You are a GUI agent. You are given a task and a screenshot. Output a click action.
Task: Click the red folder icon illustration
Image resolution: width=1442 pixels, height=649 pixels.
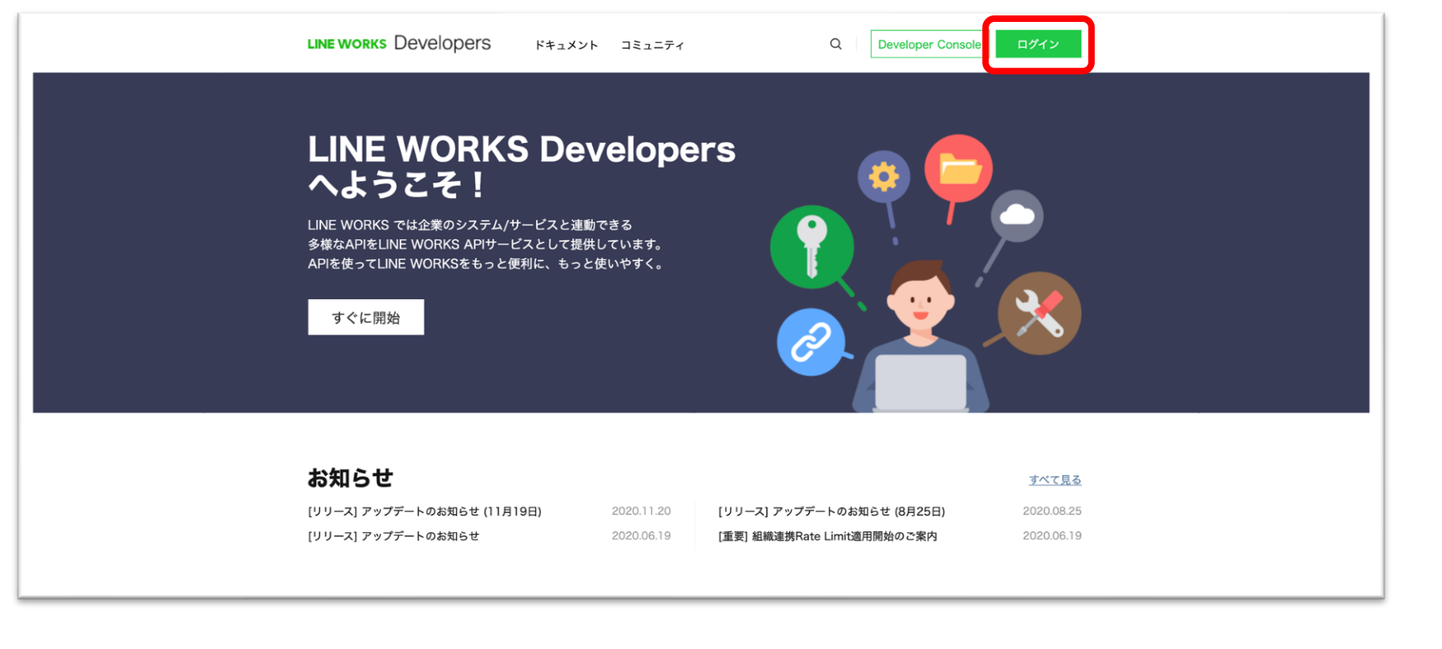pos(959,169)
